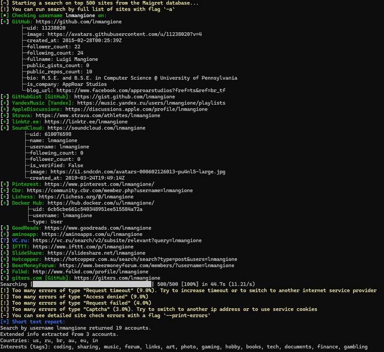Click the full list flag -a hint
This screenshot has height=352, width=384.
88,9
